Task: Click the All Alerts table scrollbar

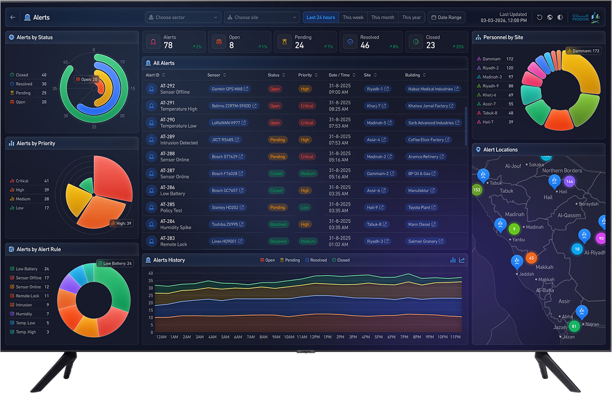Action: tap(466, 126)
